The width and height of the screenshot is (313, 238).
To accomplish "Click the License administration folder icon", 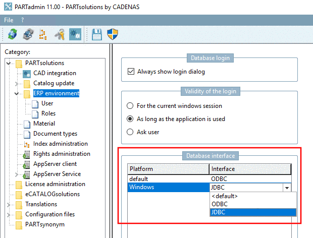I will point(19,185).
